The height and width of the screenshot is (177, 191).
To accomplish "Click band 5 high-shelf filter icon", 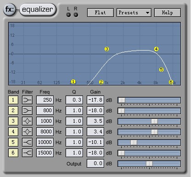I will (x=27, y=143).
